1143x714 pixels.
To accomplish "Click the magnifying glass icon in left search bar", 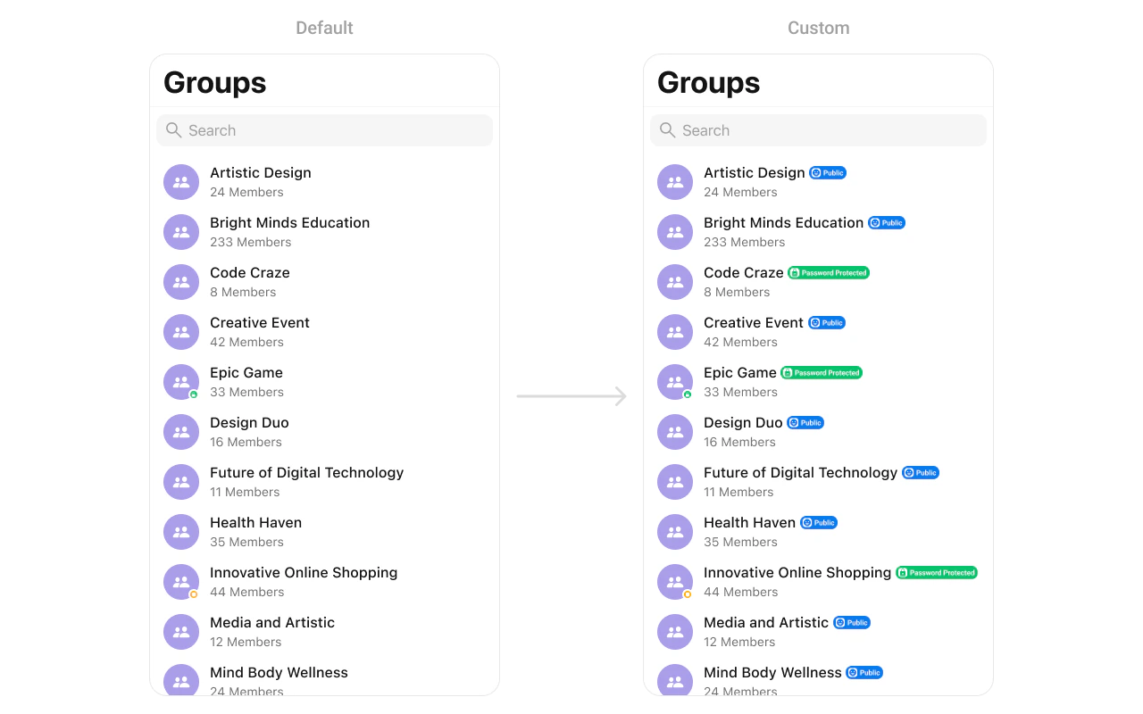I will (173, 129).
